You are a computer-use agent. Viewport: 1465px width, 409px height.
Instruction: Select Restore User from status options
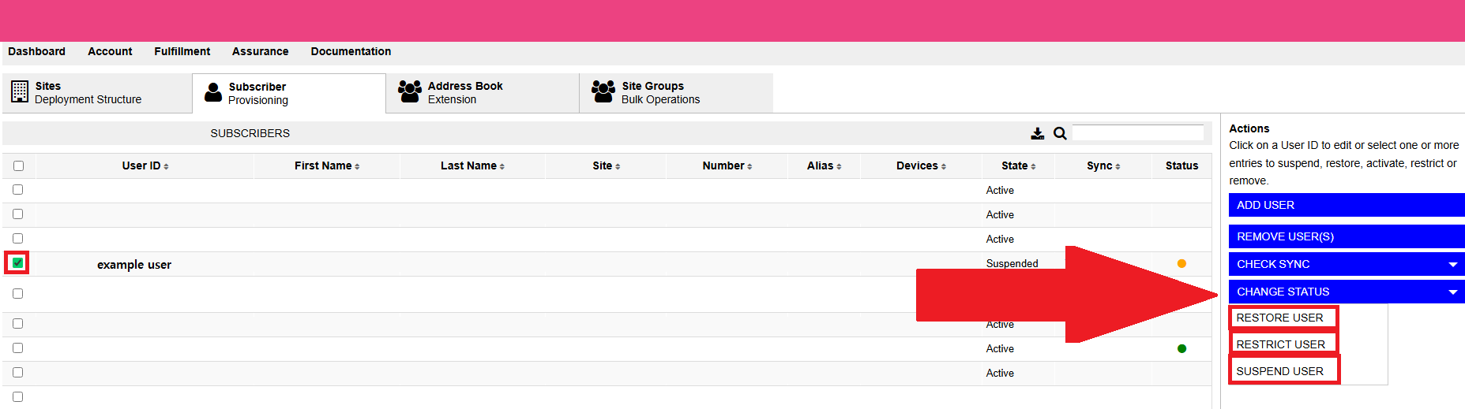[x=1279, y=318]
